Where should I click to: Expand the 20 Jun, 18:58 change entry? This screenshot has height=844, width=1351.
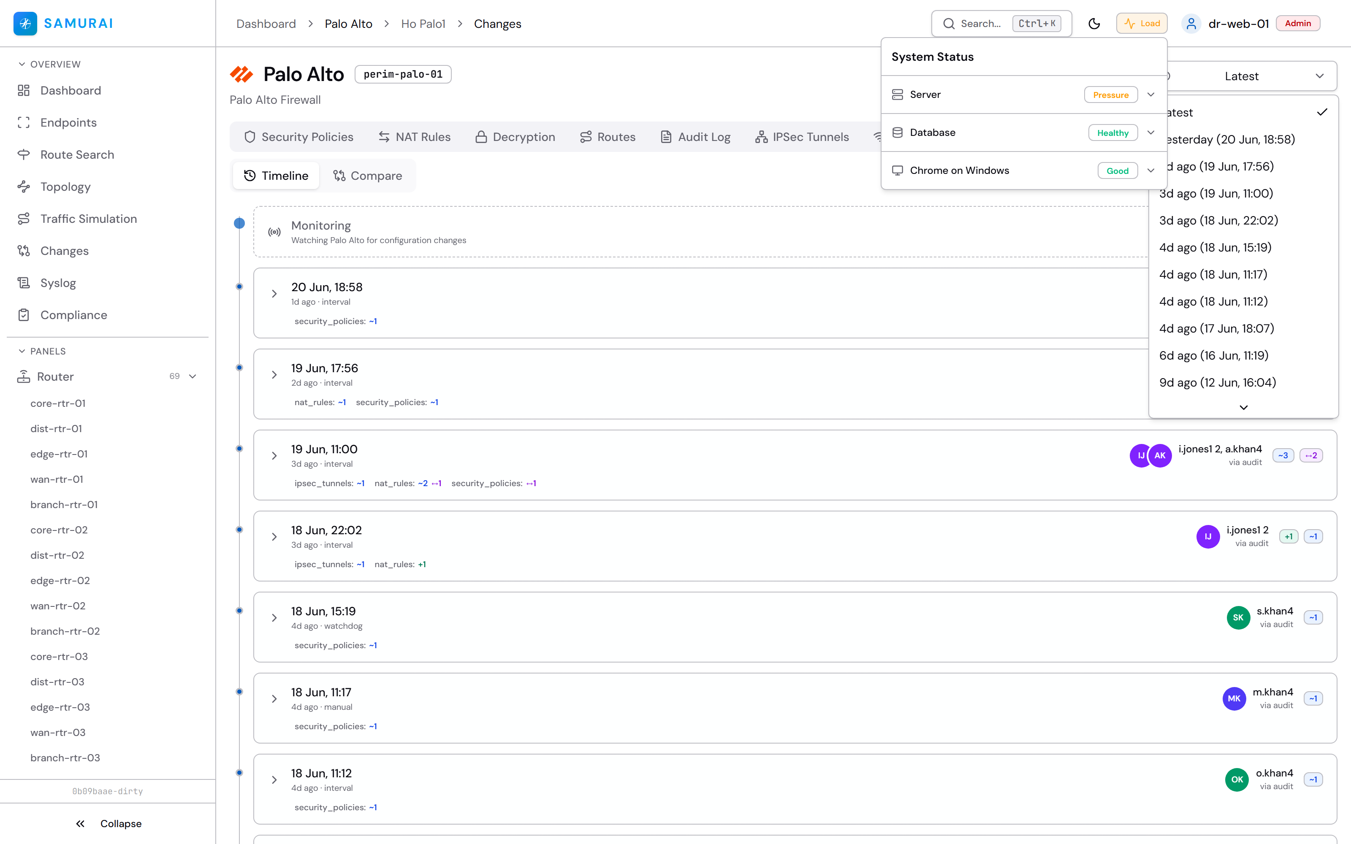coord(274,294)
